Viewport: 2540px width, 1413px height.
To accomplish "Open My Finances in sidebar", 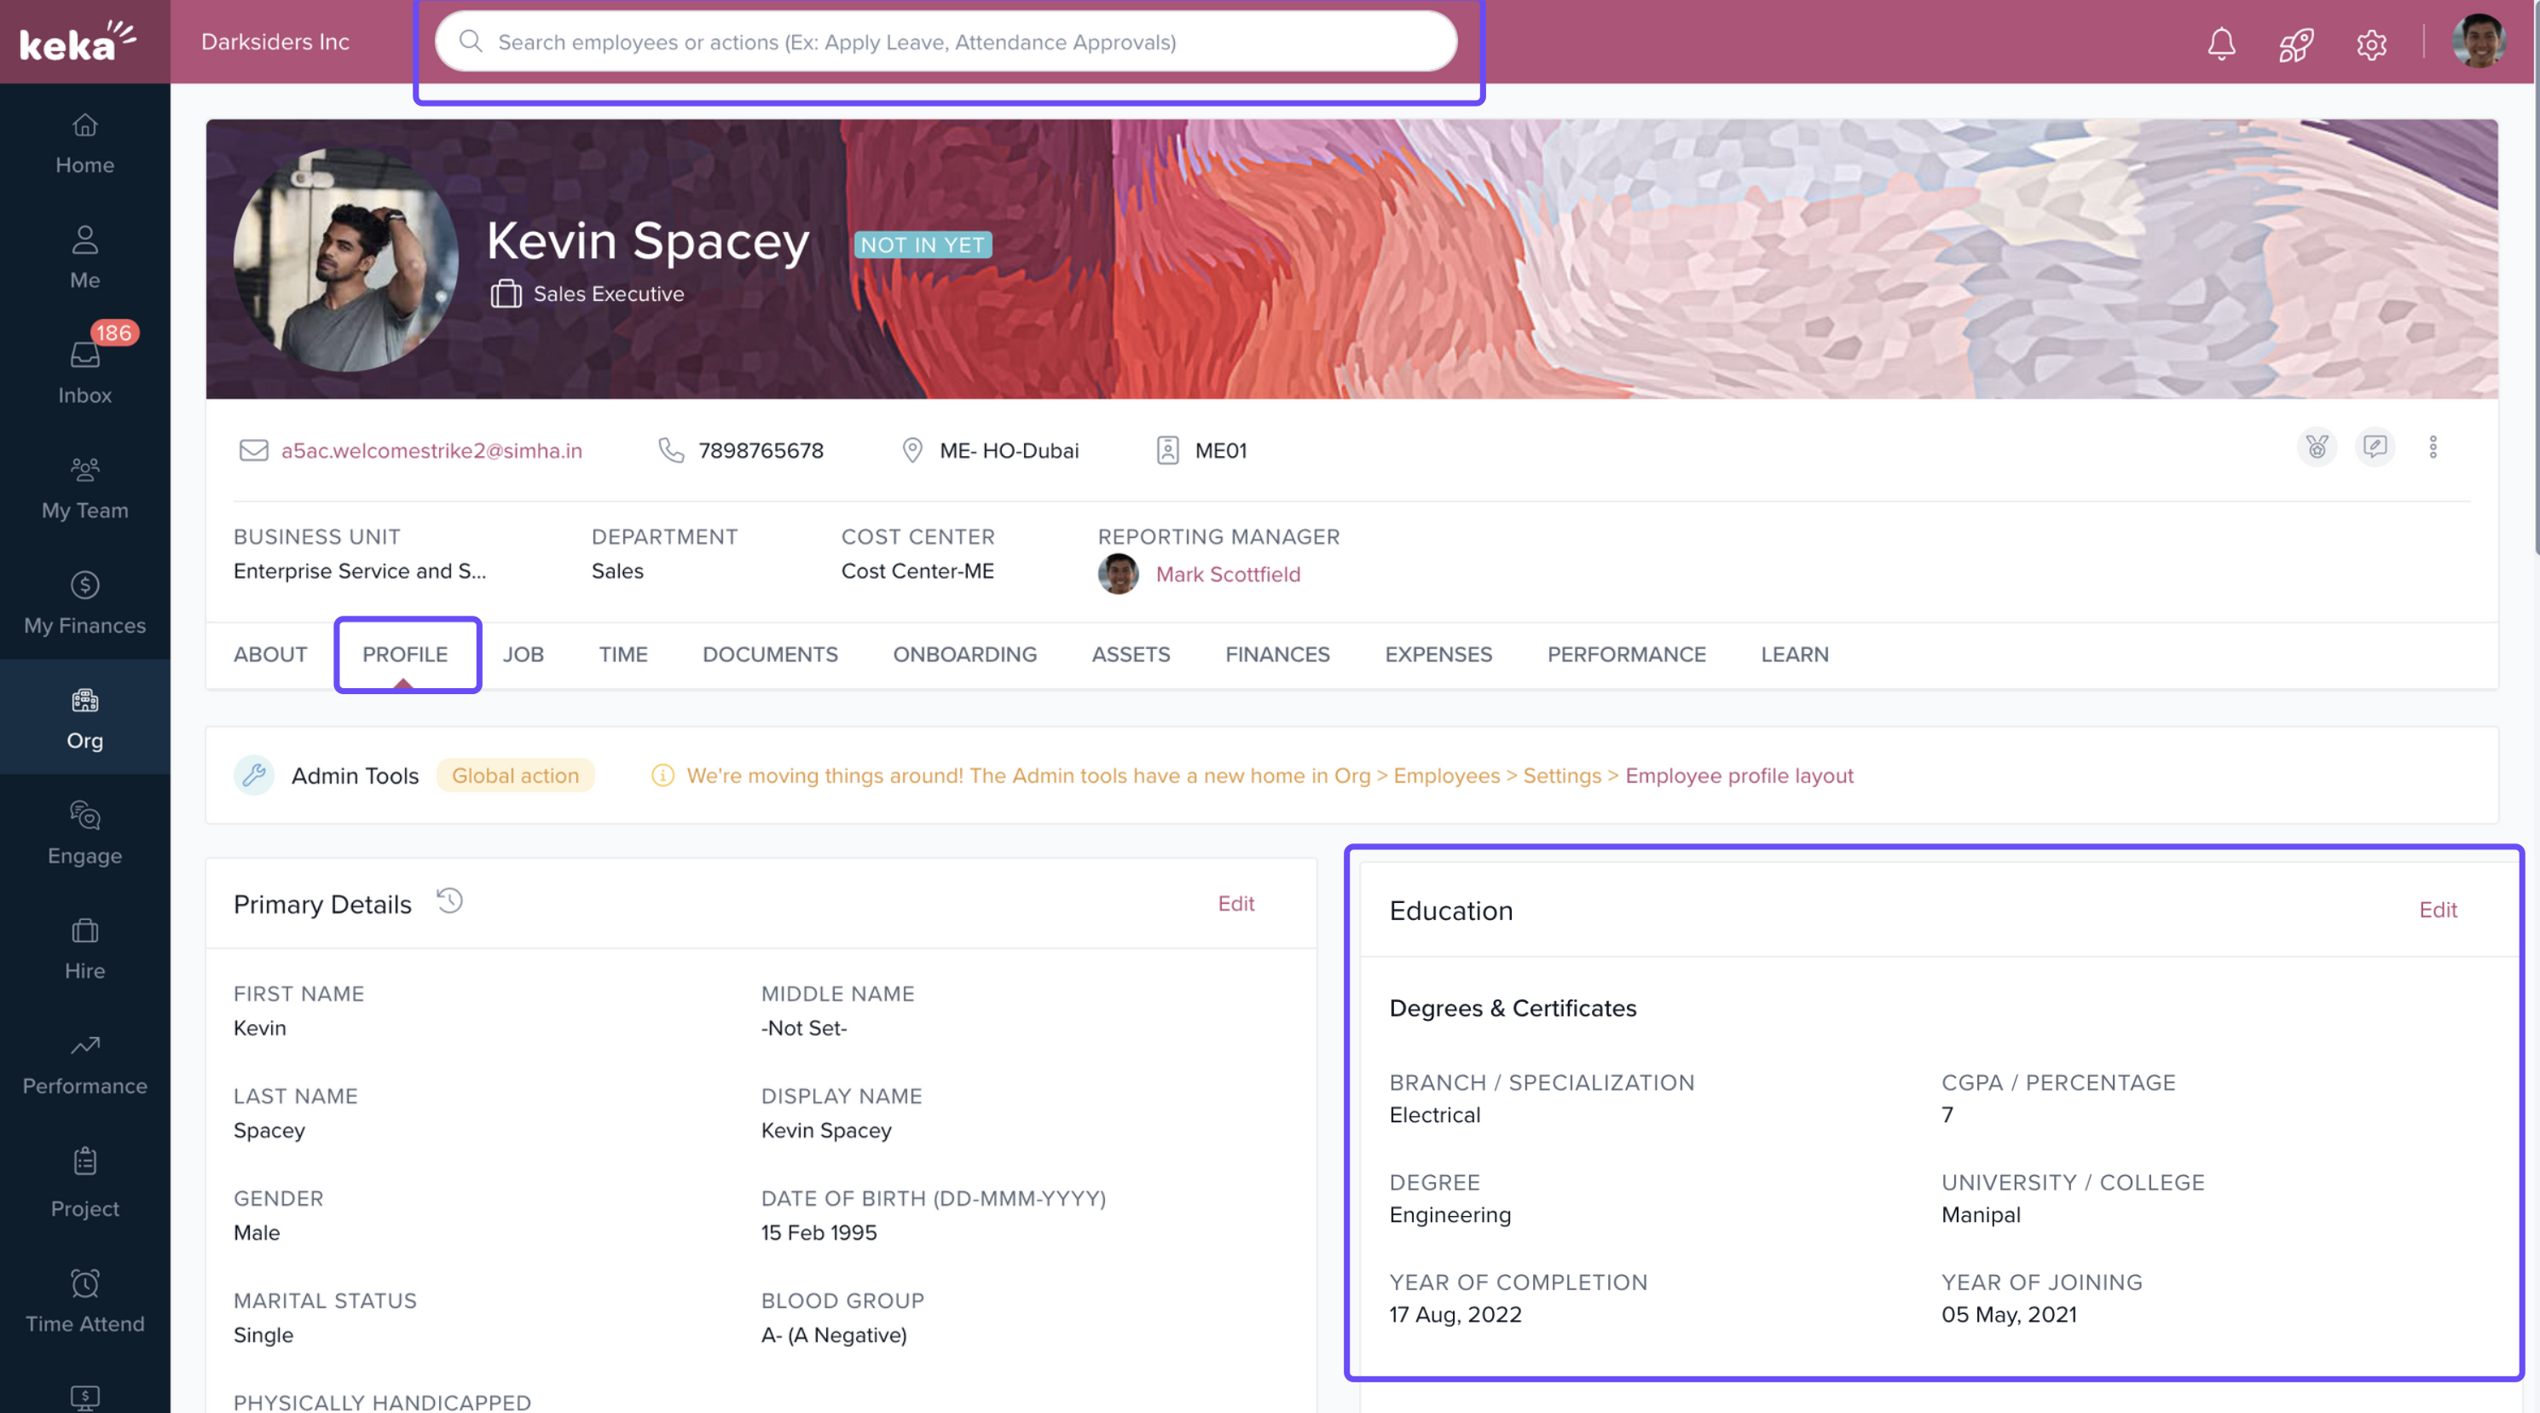I will coord(84,603).
